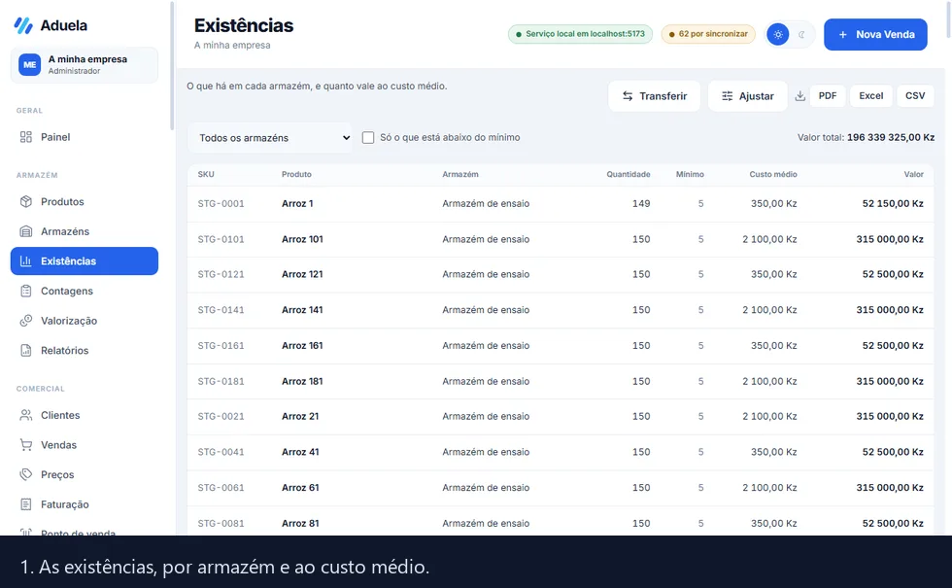Go to Contagens menu item
The width and height of the screenshot is (952, 588).
(x=85, y=291)
